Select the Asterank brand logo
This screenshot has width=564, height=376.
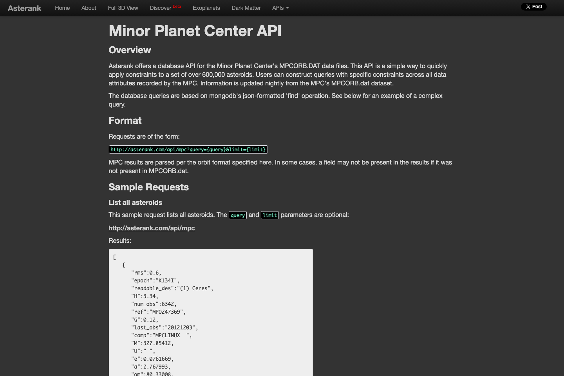click(x=24, y=8)
